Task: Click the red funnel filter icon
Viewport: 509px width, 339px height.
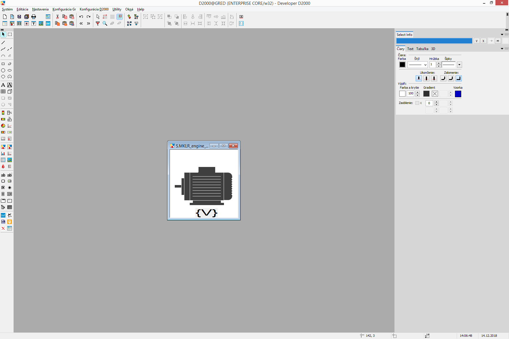Action: [x=98, y=23]
